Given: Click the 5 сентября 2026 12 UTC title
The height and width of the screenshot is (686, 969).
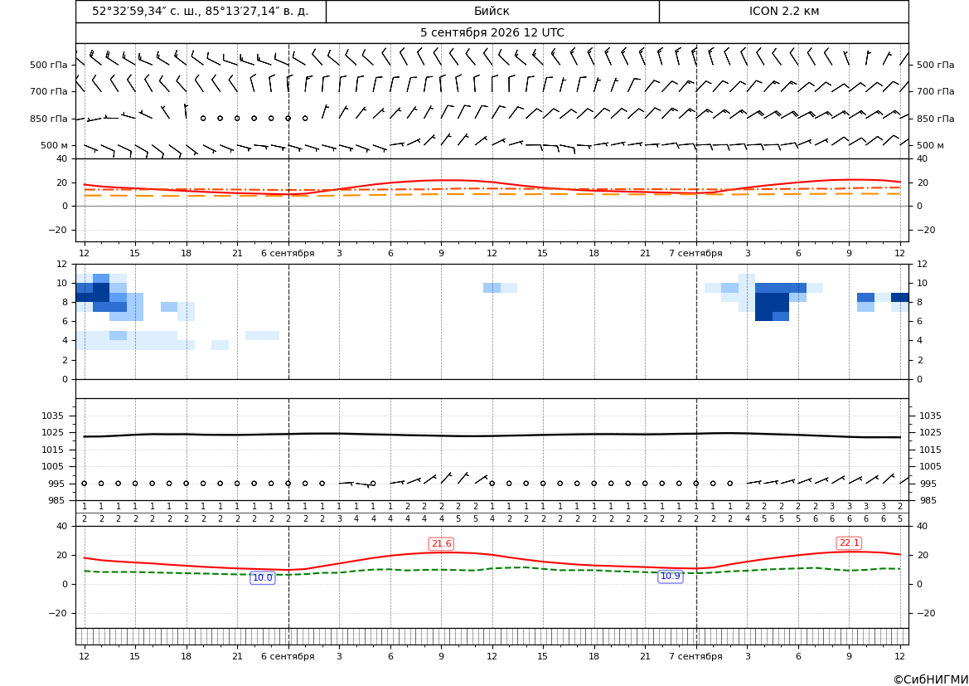Looking at the screenshot, I should tap(492, 33).
